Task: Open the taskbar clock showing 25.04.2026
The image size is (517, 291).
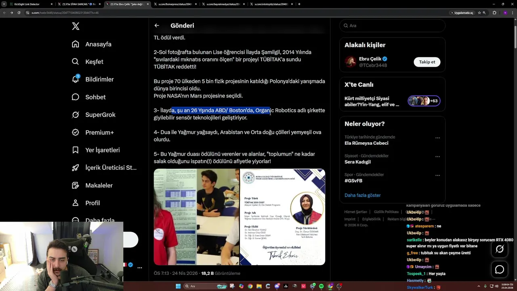Action: pyautogui.click(x=506, y=286)
